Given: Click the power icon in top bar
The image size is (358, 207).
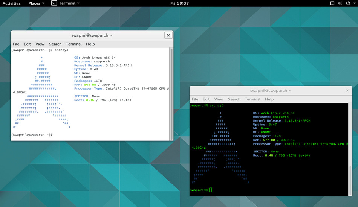Looking at the screenshot, I should tap(348, 3).
